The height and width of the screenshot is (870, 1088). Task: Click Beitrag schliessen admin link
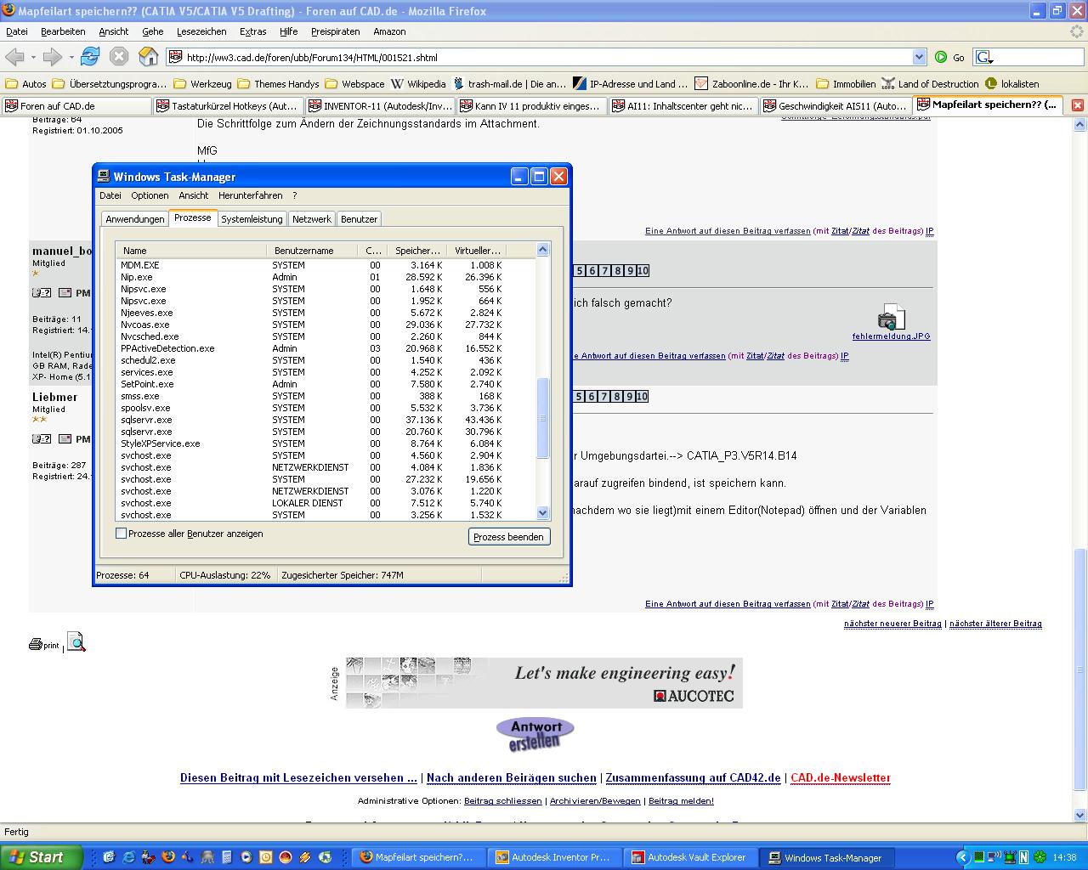[502, 801]
